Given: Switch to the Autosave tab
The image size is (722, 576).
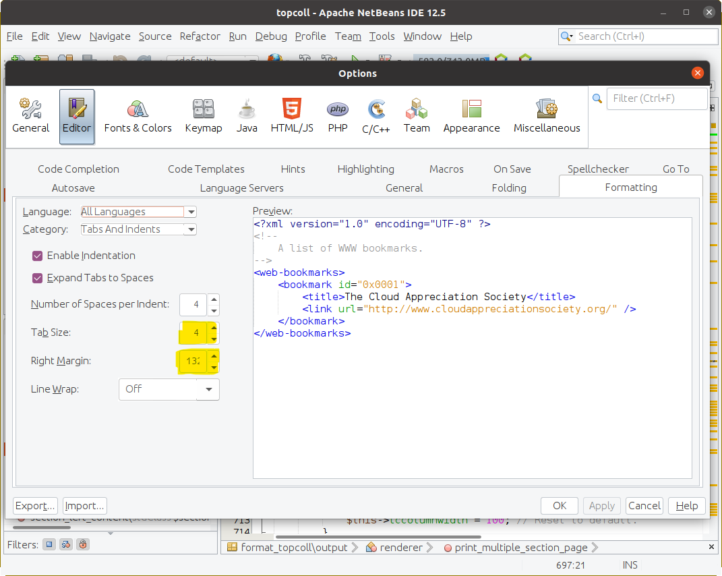Looking at the screenshot, I should (73, 188).
